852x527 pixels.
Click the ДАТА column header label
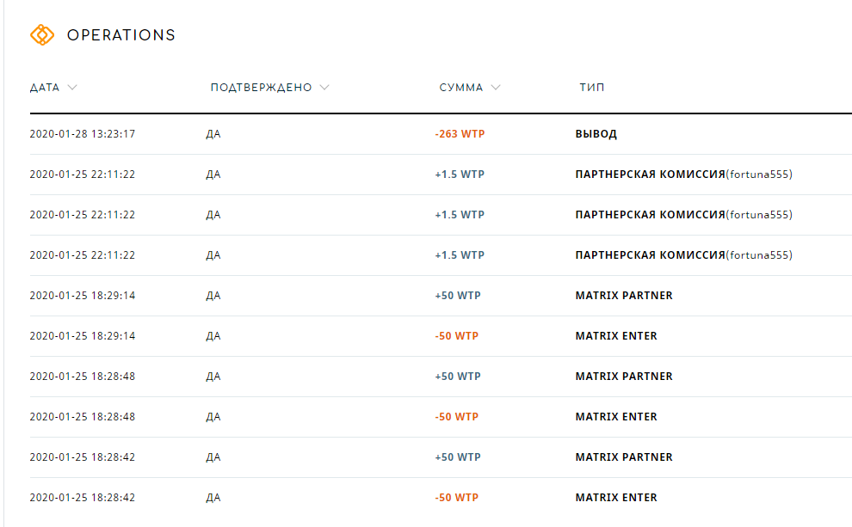tap(45, 88)
